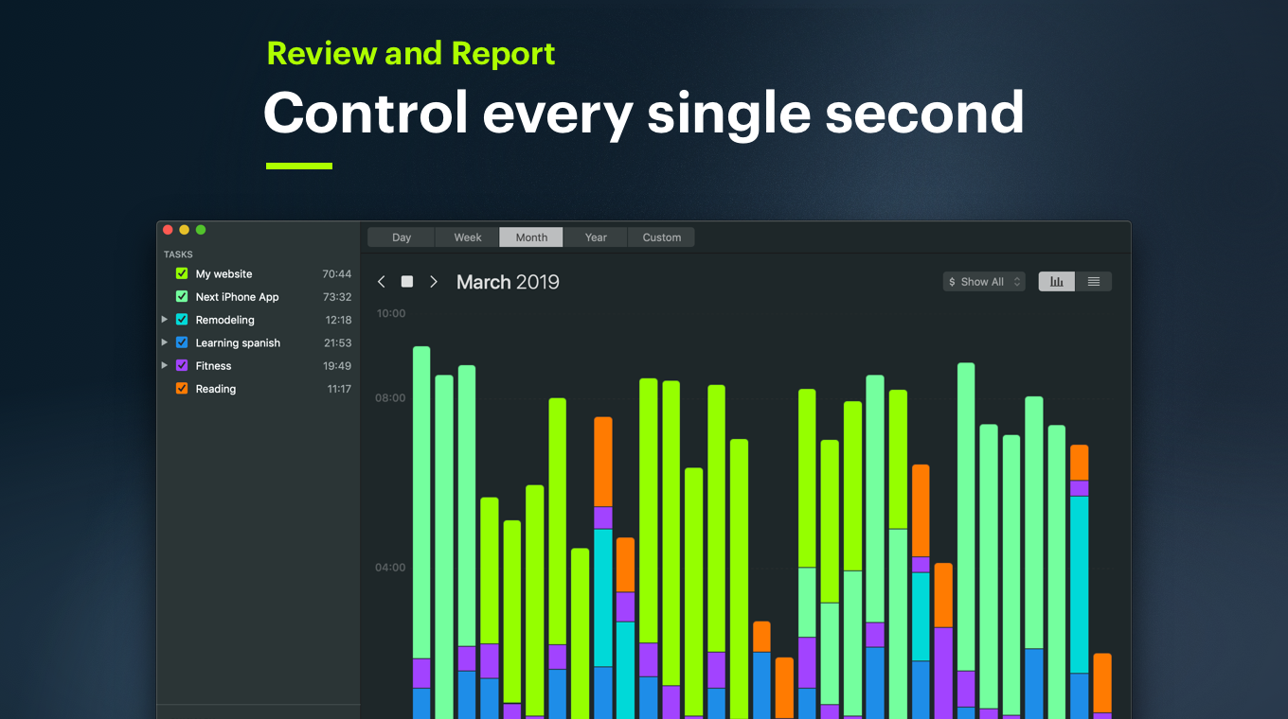Go to the previous month arrow
This screenshot has height=719, width=1288.
tap(382, 282)
